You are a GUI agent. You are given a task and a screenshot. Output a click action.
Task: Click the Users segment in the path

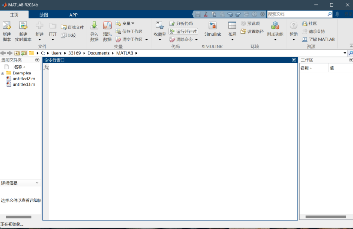pyautogui.click(x=56, y=53)
